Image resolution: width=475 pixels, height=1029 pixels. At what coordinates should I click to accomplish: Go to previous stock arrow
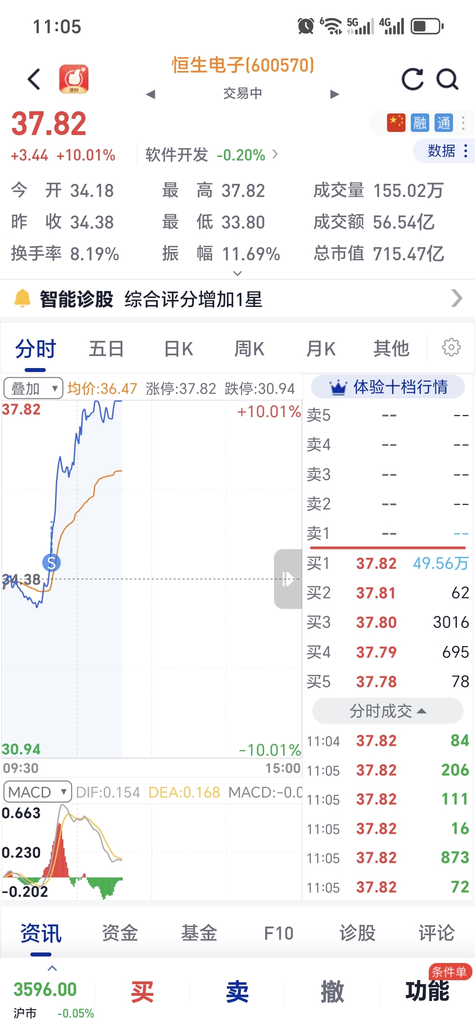coord(151,94)
